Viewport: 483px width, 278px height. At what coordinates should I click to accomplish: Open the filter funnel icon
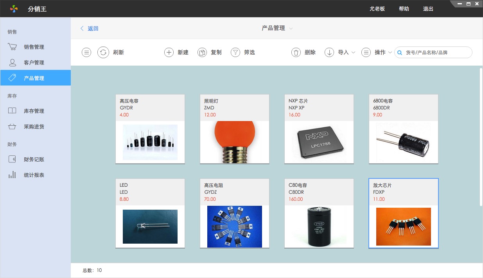point(235,52)
